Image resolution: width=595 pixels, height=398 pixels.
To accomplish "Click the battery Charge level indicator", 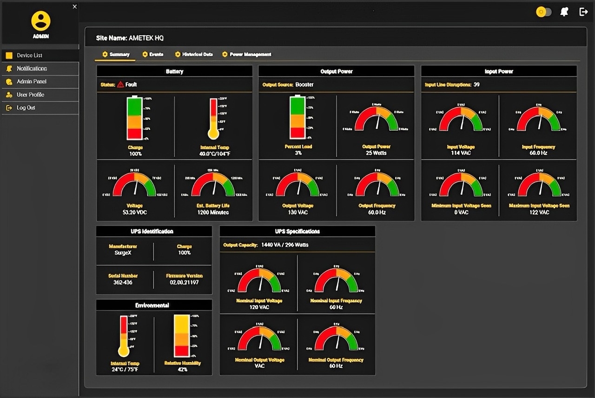I will coord(135,118).
